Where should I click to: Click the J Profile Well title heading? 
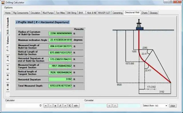pyautogui.click(x=43, y=22)
